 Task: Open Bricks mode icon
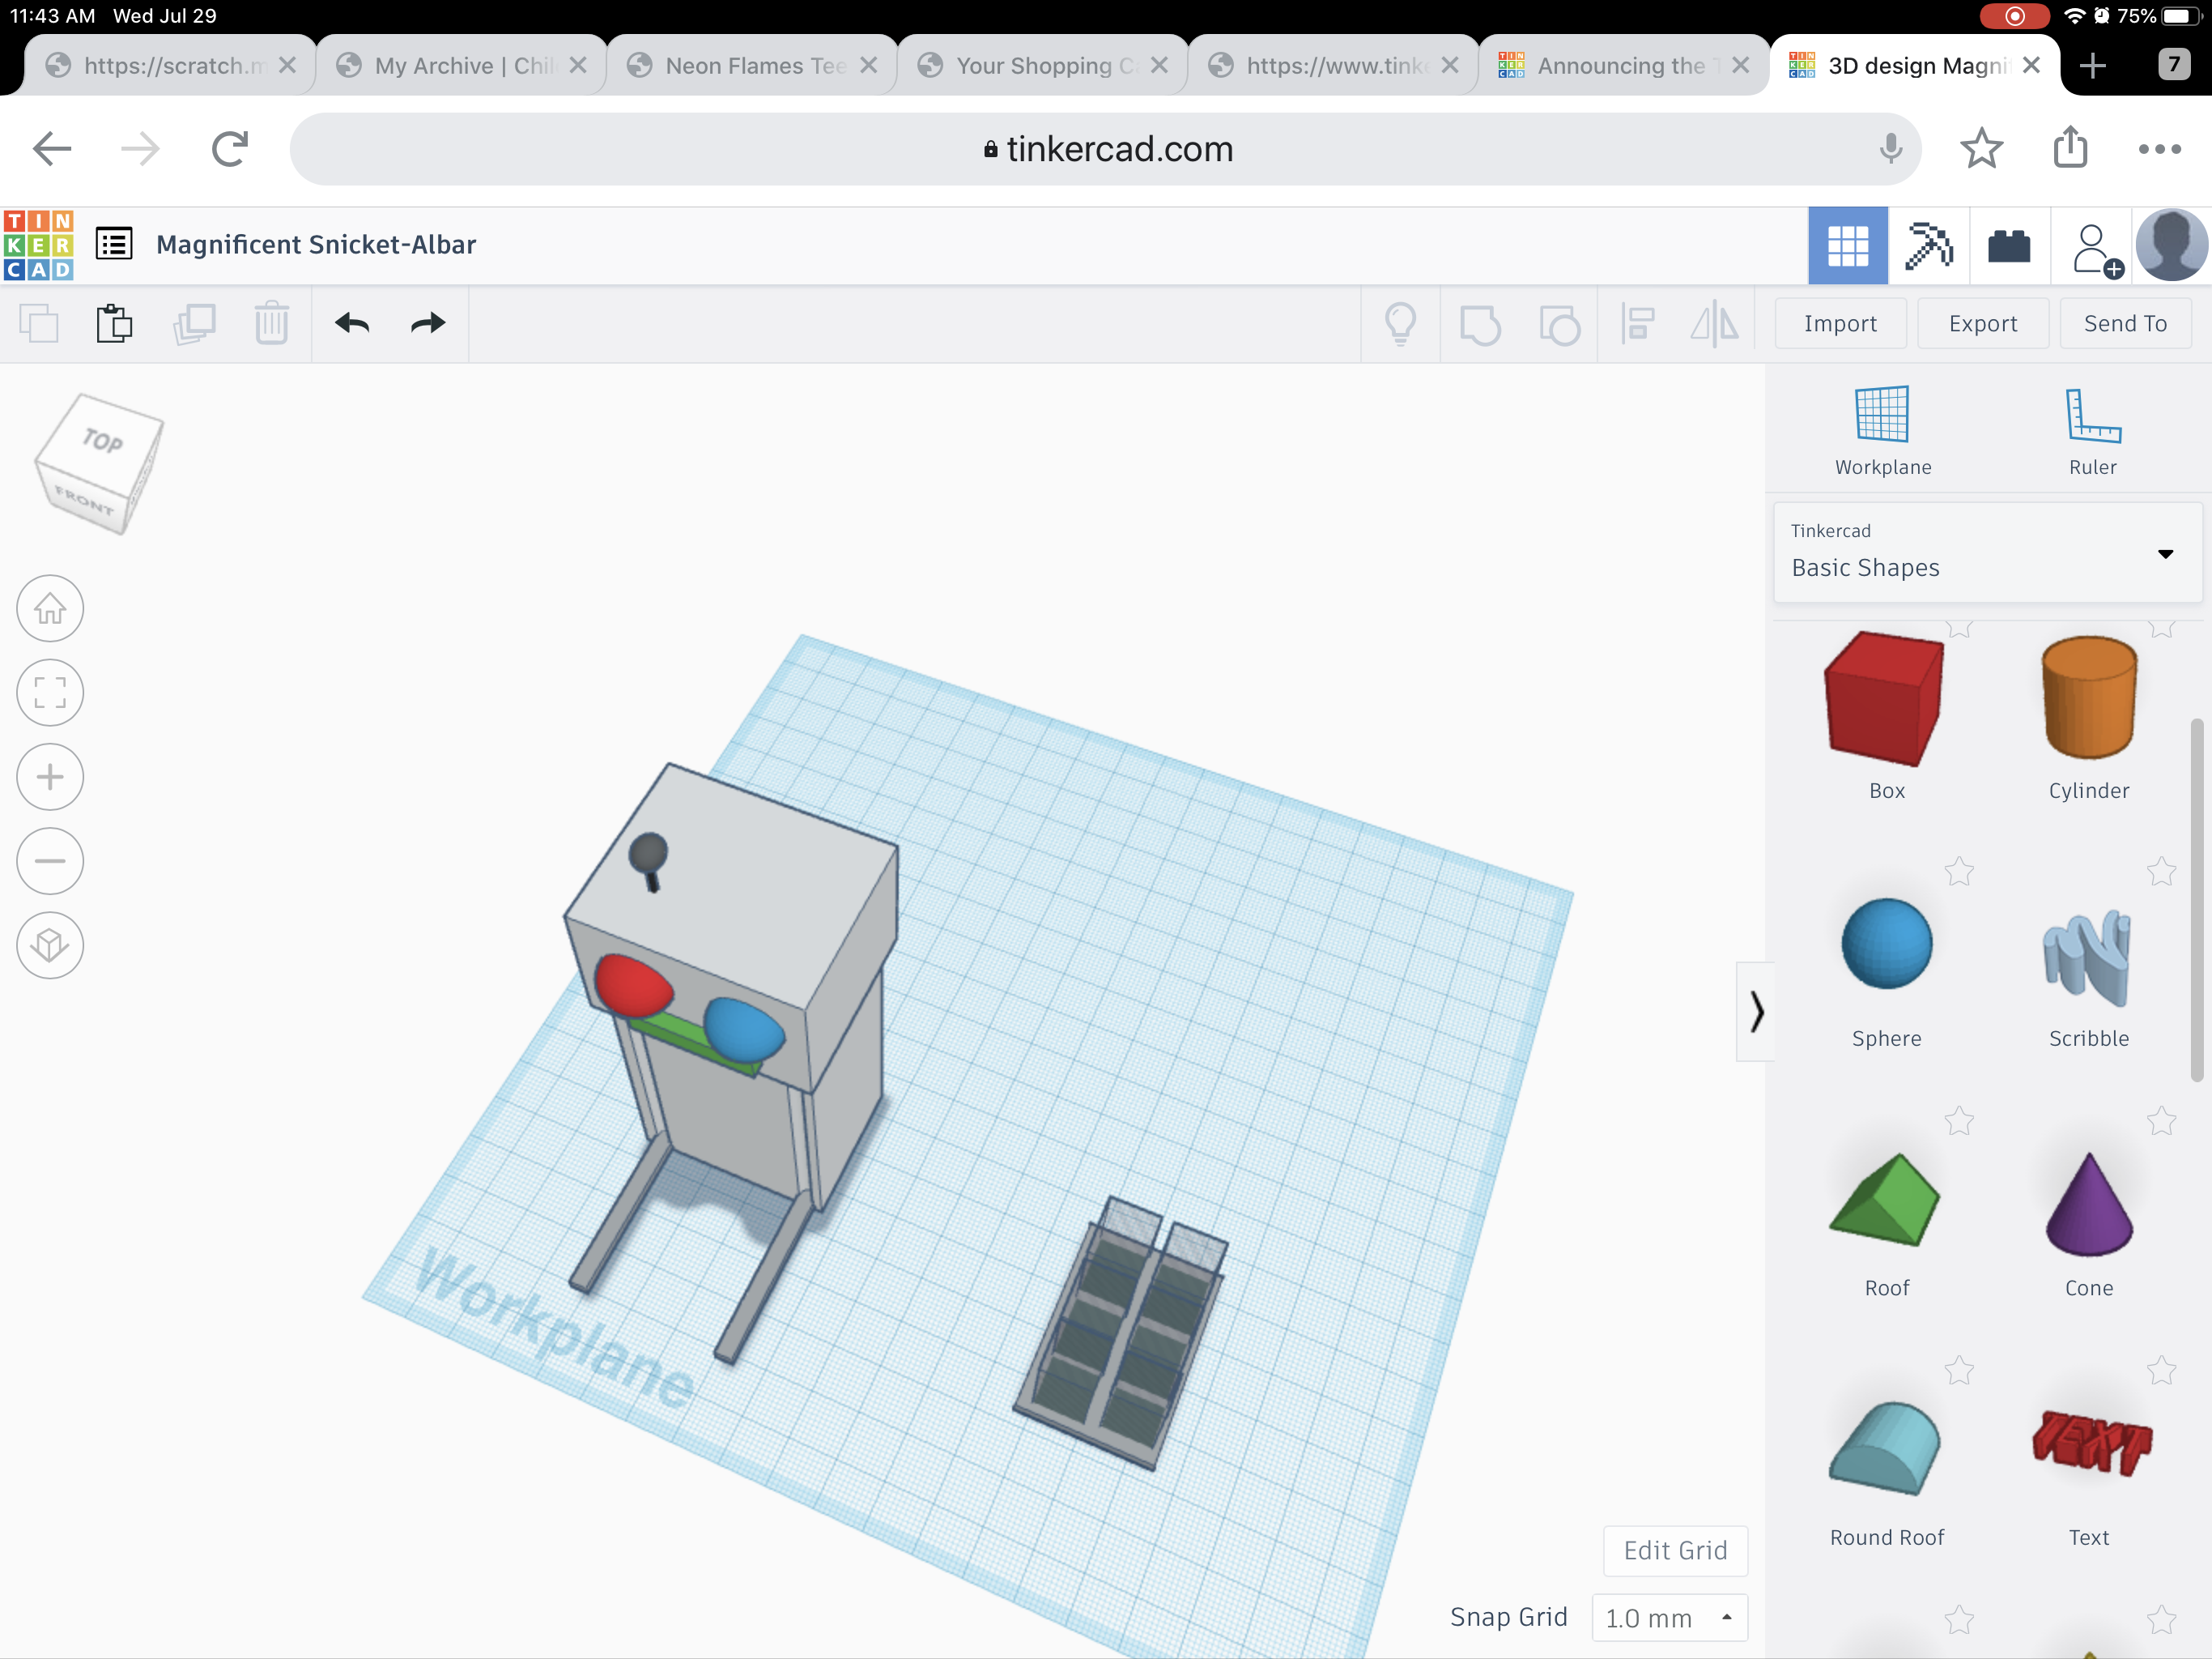2009,245
